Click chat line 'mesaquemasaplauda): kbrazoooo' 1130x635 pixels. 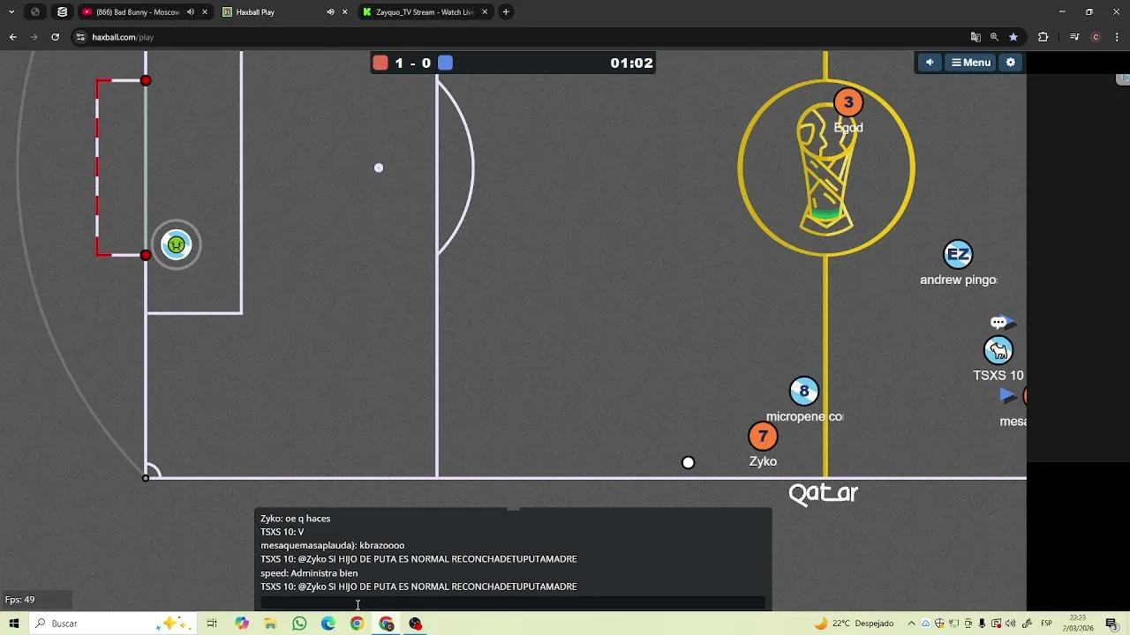332,545
